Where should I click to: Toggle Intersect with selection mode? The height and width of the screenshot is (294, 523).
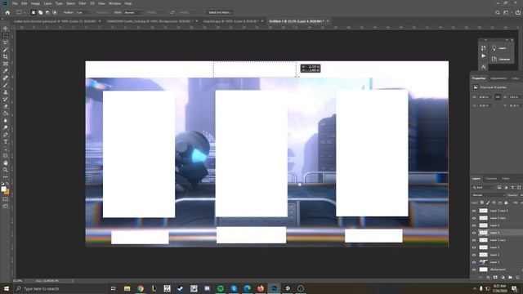[x=55, y=12]
